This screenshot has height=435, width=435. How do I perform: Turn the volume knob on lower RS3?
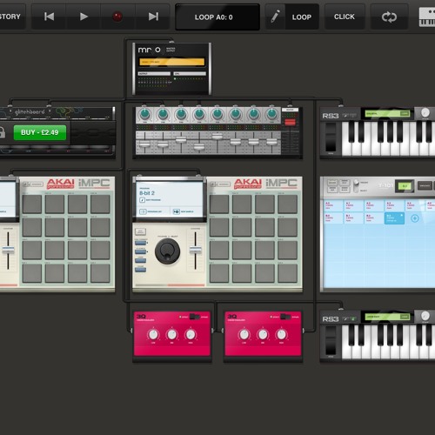click(425, 316)
